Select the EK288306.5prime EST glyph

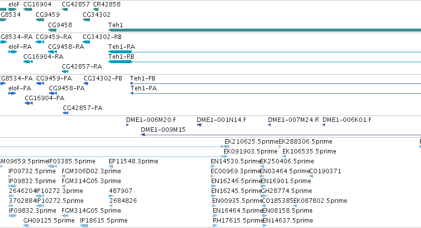280,147
